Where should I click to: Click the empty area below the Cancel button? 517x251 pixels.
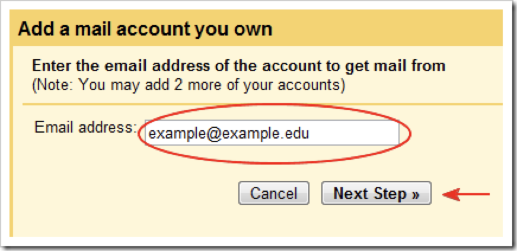pos(273,222)
